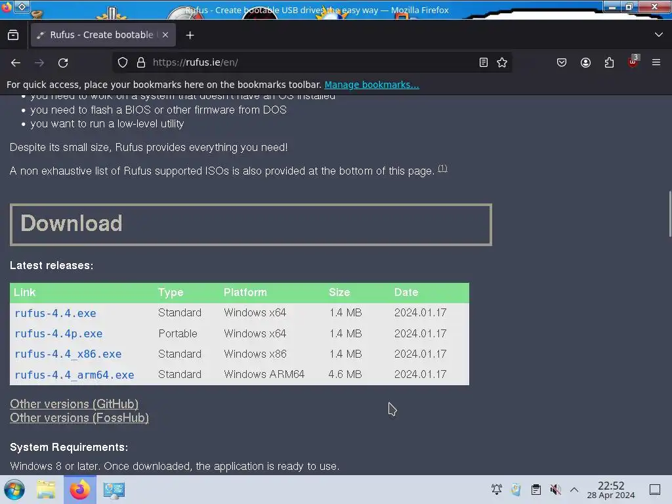This screenshot has width=672, height=504.
Task: Click the Windows ARM64 platform cell
Action: pos(264,374)
